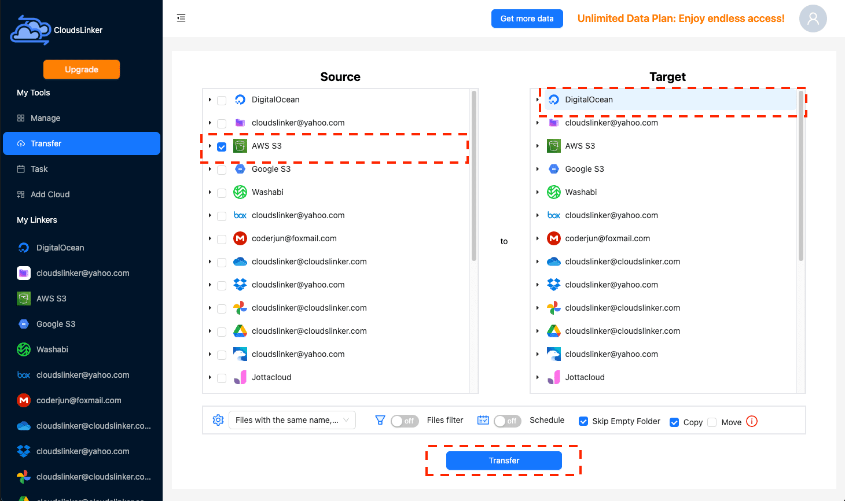Click the box icon in My Linkers sidebar
Image resolution: width=845 pixels, height=501 pixels.
[24, 375]
